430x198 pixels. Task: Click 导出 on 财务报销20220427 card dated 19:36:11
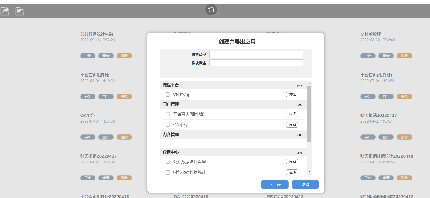click(x=368, y=137)
